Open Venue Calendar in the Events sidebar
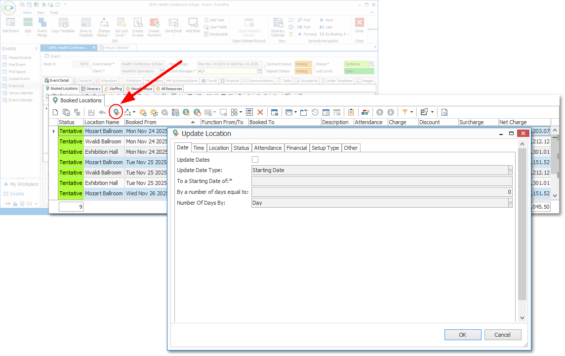Image resolution: width=565 pixels, height=356 pixels. click(x=21, y=93)
